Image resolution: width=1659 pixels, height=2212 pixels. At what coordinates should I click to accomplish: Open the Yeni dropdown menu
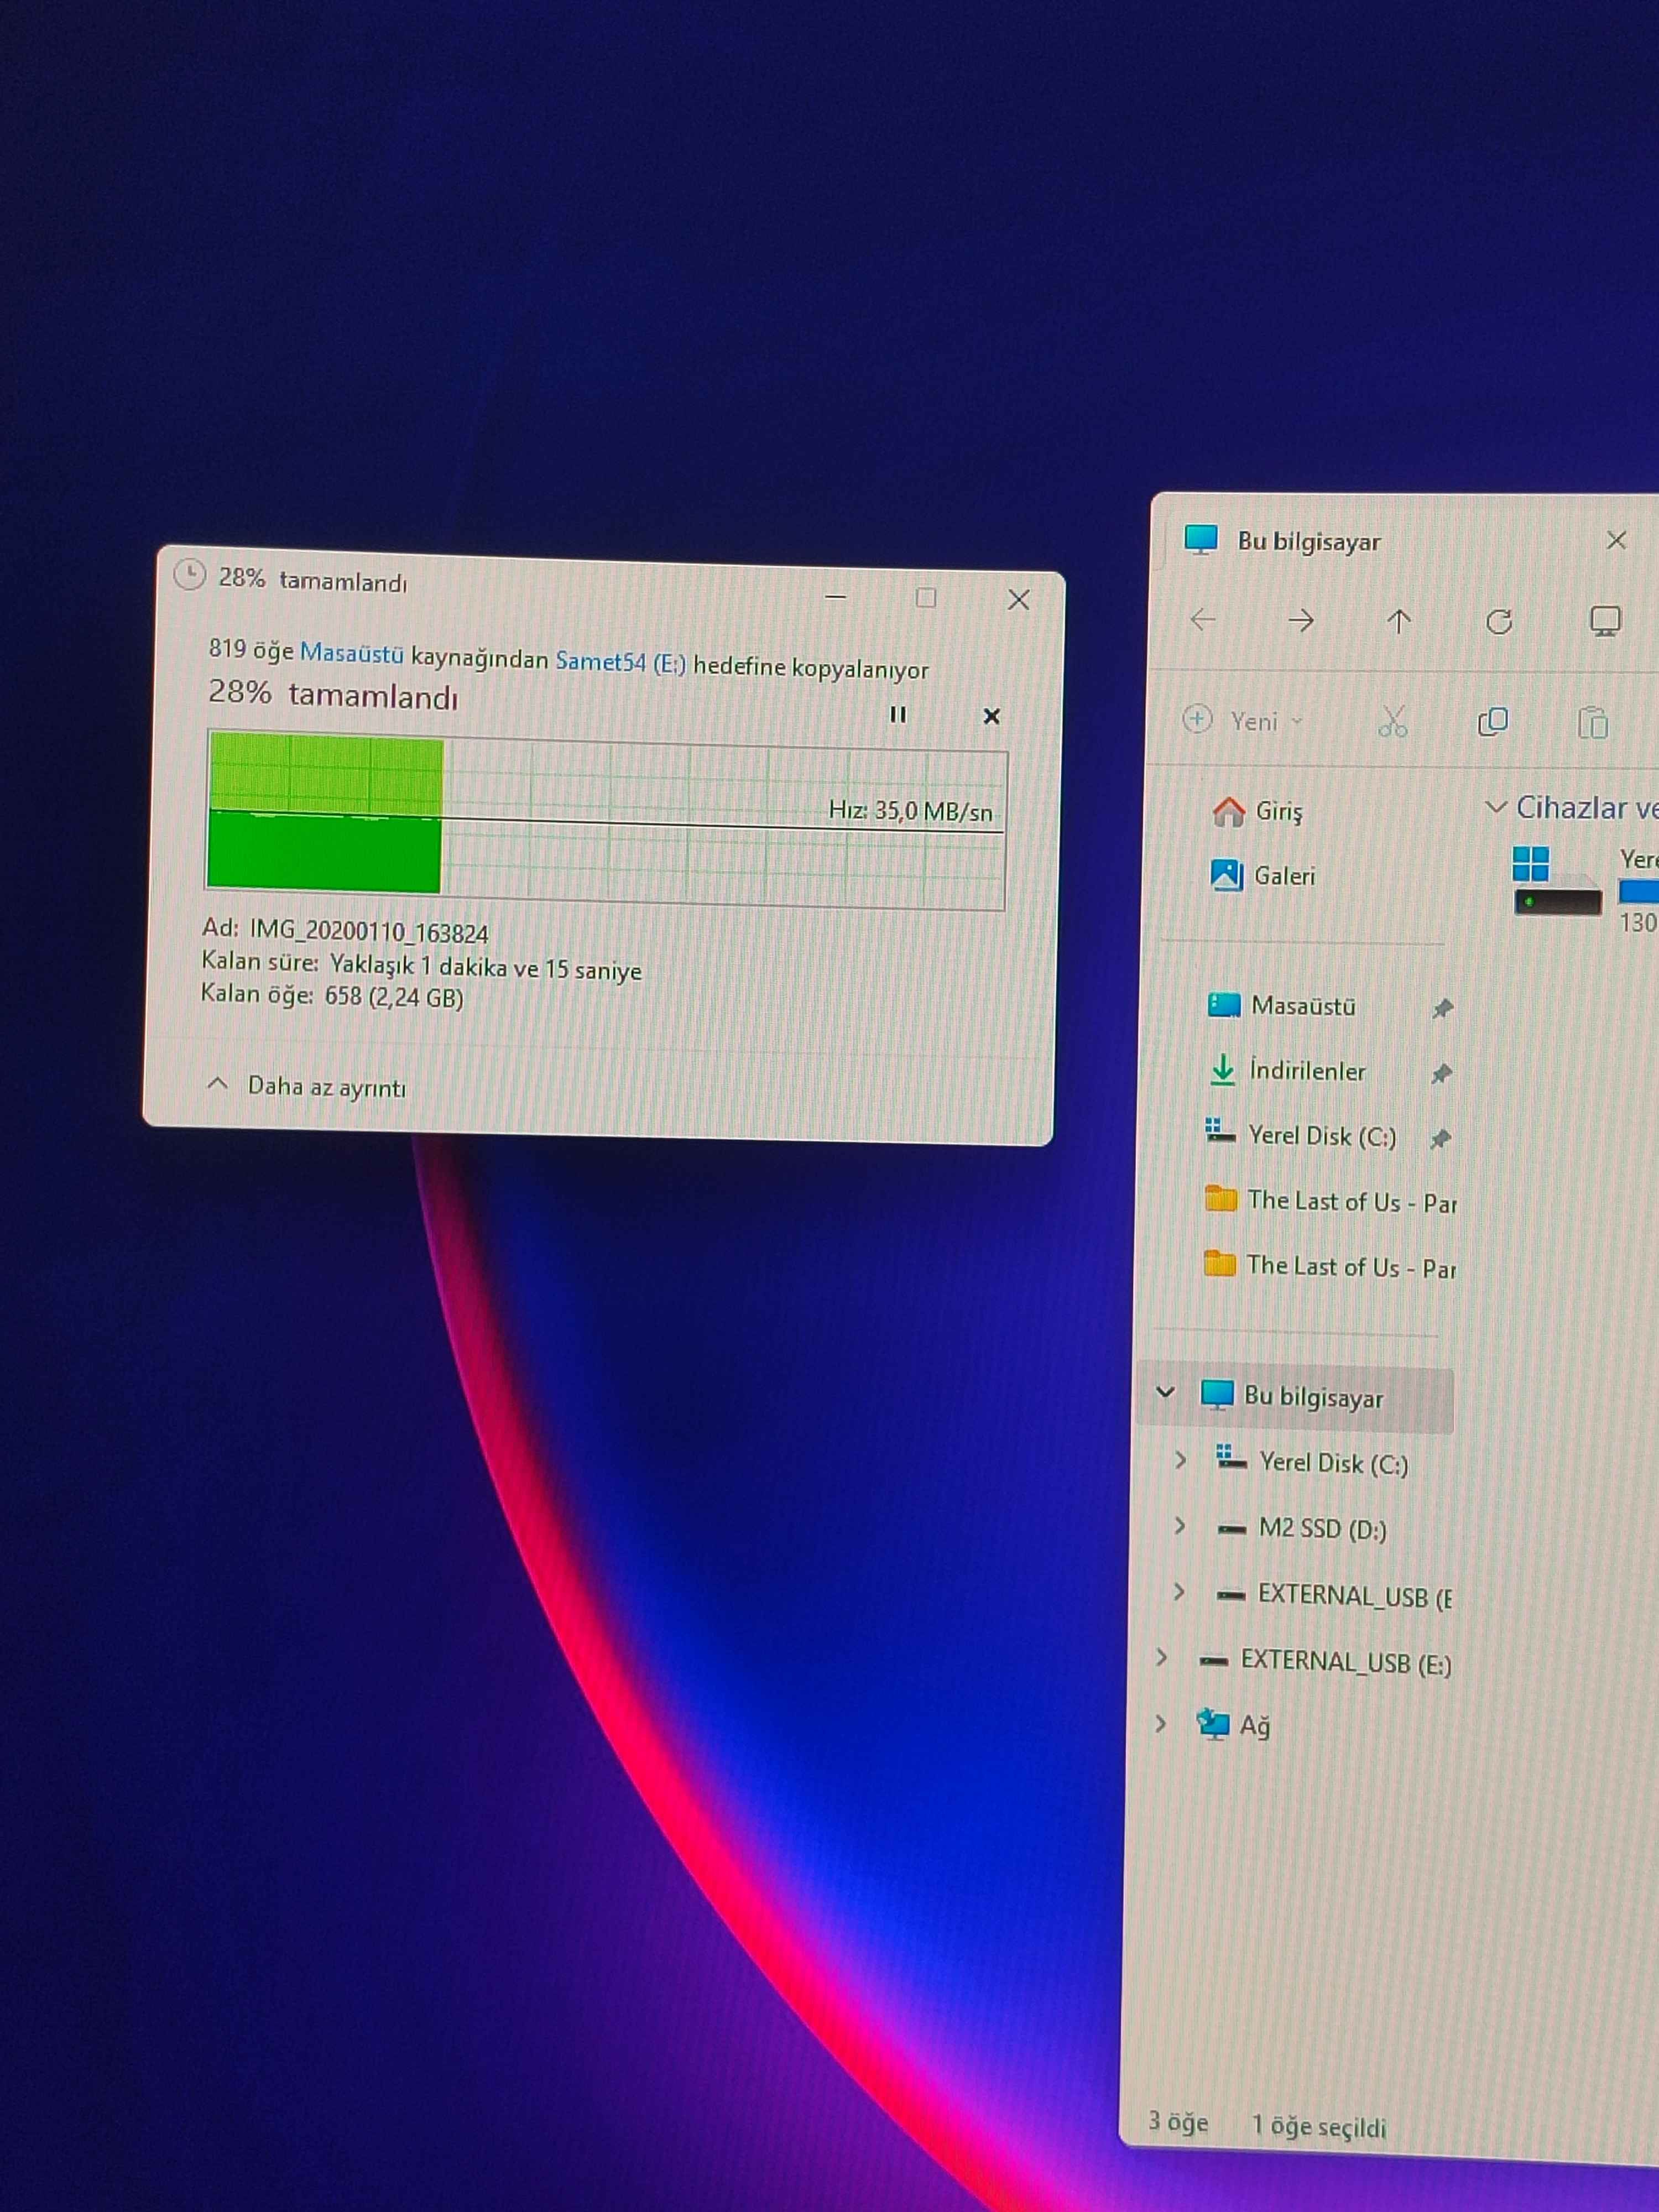pos(1243,720)
